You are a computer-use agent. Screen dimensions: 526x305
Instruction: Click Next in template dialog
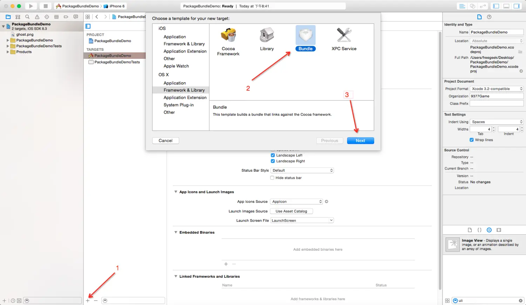pos(360,140)
